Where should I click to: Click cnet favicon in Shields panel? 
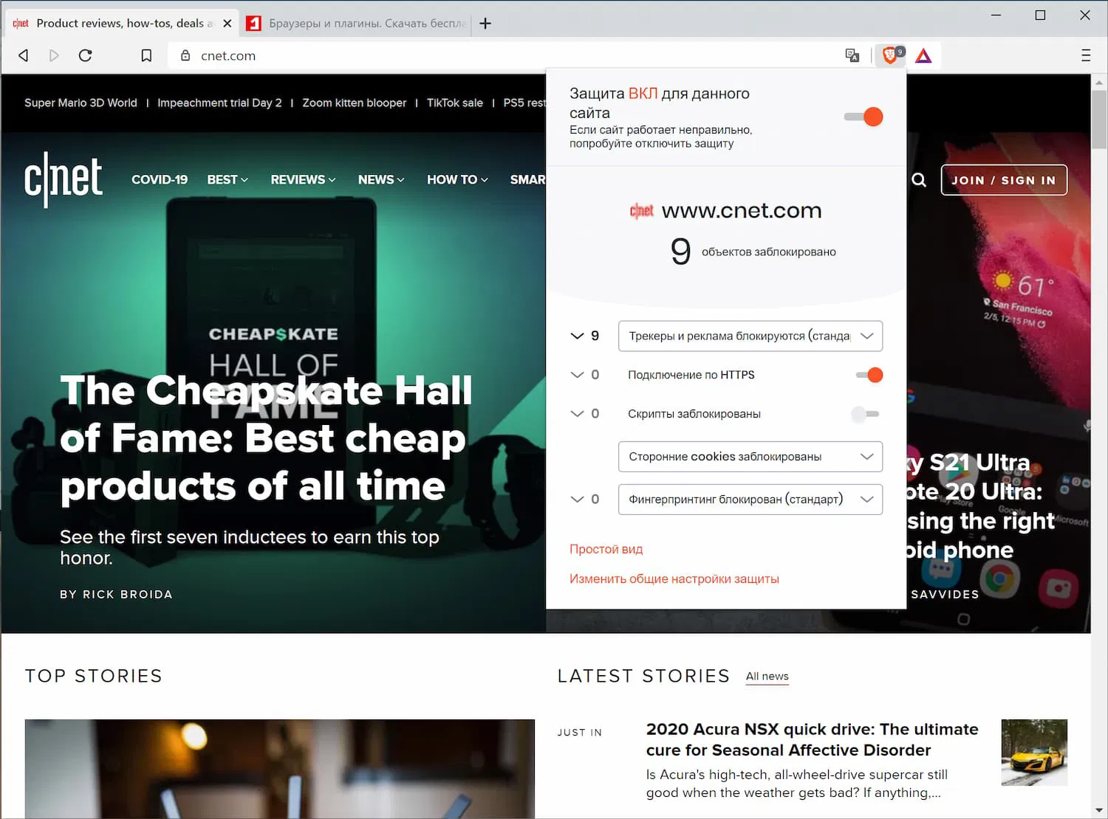(642, 211)
